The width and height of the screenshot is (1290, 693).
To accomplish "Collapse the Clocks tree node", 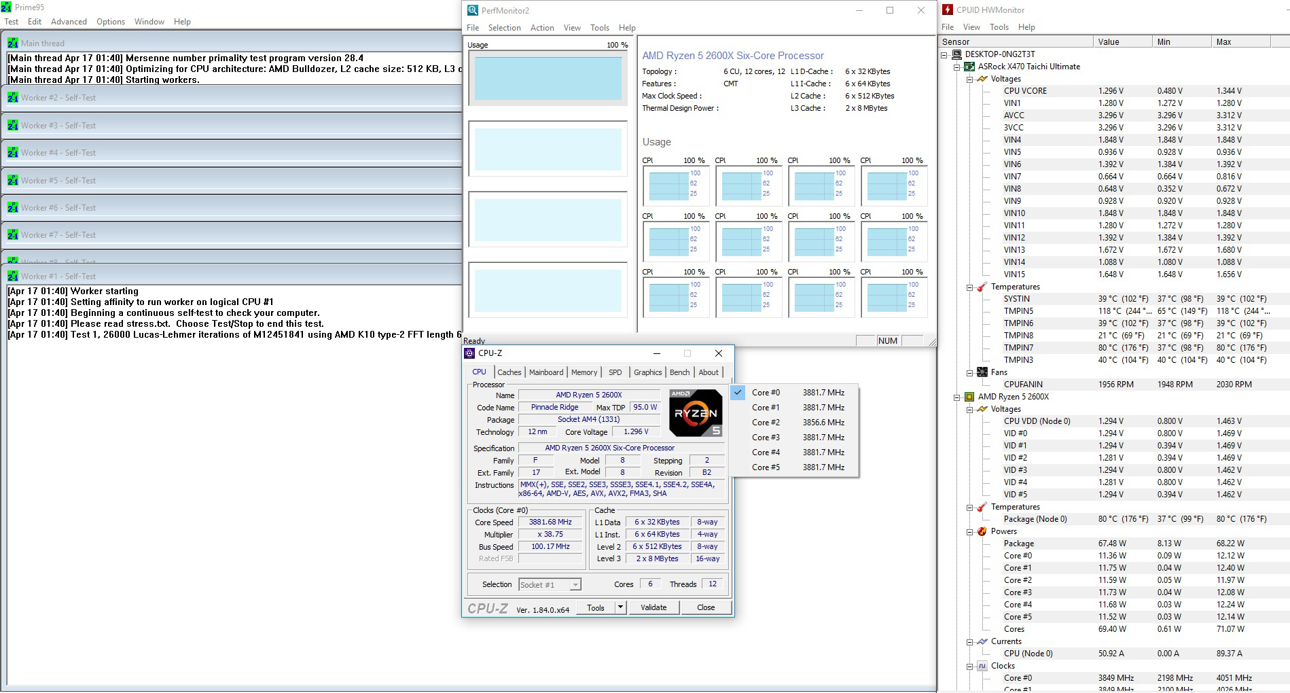I will click(x=970, y=667).
